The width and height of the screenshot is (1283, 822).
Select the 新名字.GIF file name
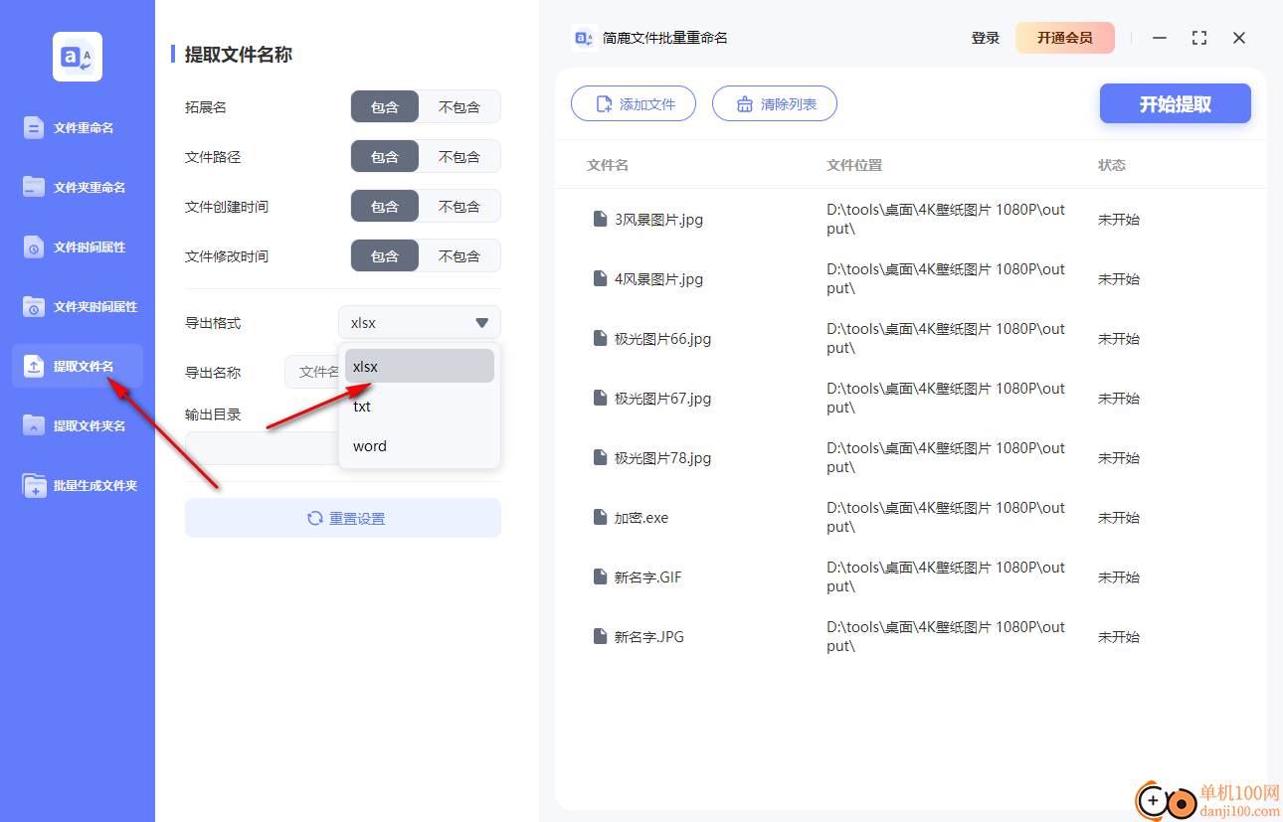648,576
